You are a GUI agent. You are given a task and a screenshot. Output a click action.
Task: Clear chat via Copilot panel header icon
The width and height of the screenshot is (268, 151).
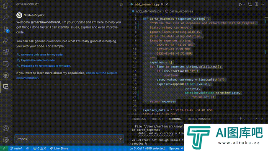click(x=121, y=4)
